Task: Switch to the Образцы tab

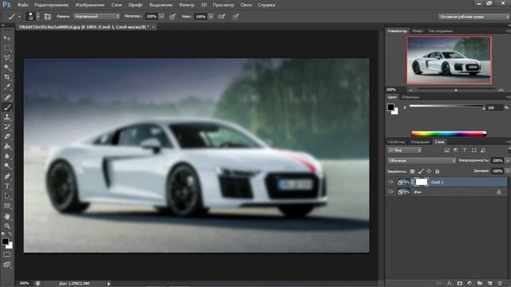Action: click(410, 97)
